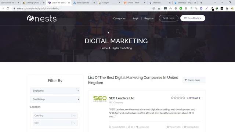Viewport: 235px width, 132px height.
Task: Click the star rating of SEO Leaders Ltd
Action: tap(178, 98)
